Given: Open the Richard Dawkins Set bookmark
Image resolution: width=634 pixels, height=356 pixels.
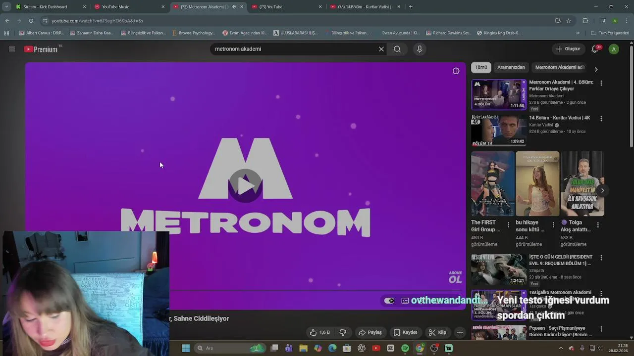Looking at the screenshot, I should pyautogui.click(x=448, y=33).
